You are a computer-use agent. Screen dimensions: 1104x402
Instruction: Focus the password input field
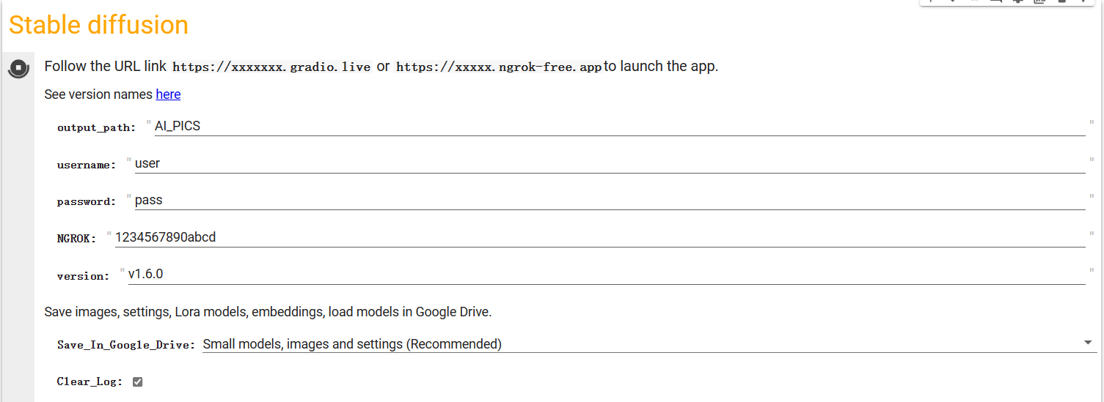pyautogui.click(x=610, y=200)
